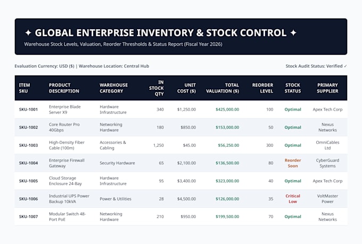Click the VoltMaster Power supplier cell
362x244 pixels.
click(327, 199)
